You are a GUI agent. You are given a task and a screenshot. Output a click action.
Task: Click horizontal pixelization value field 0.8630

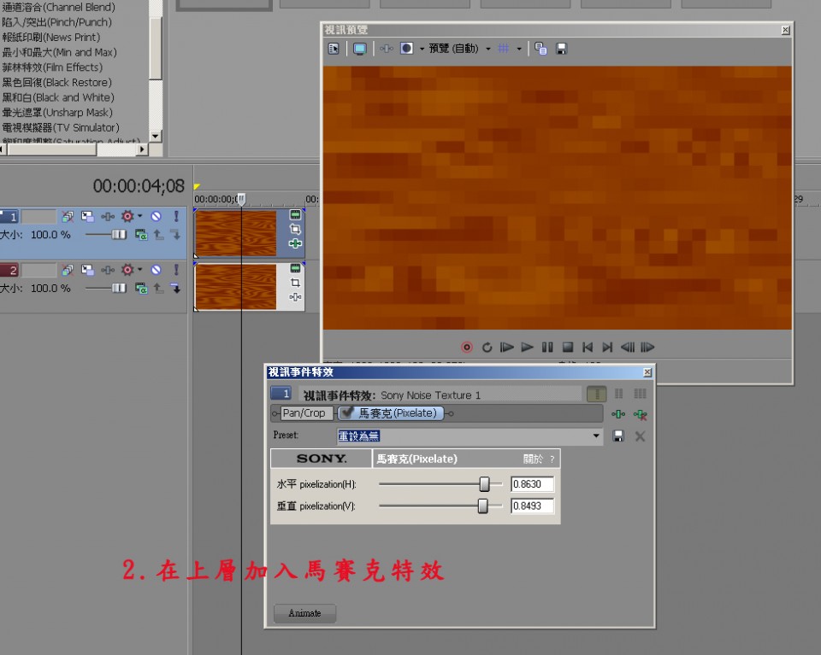532,484
